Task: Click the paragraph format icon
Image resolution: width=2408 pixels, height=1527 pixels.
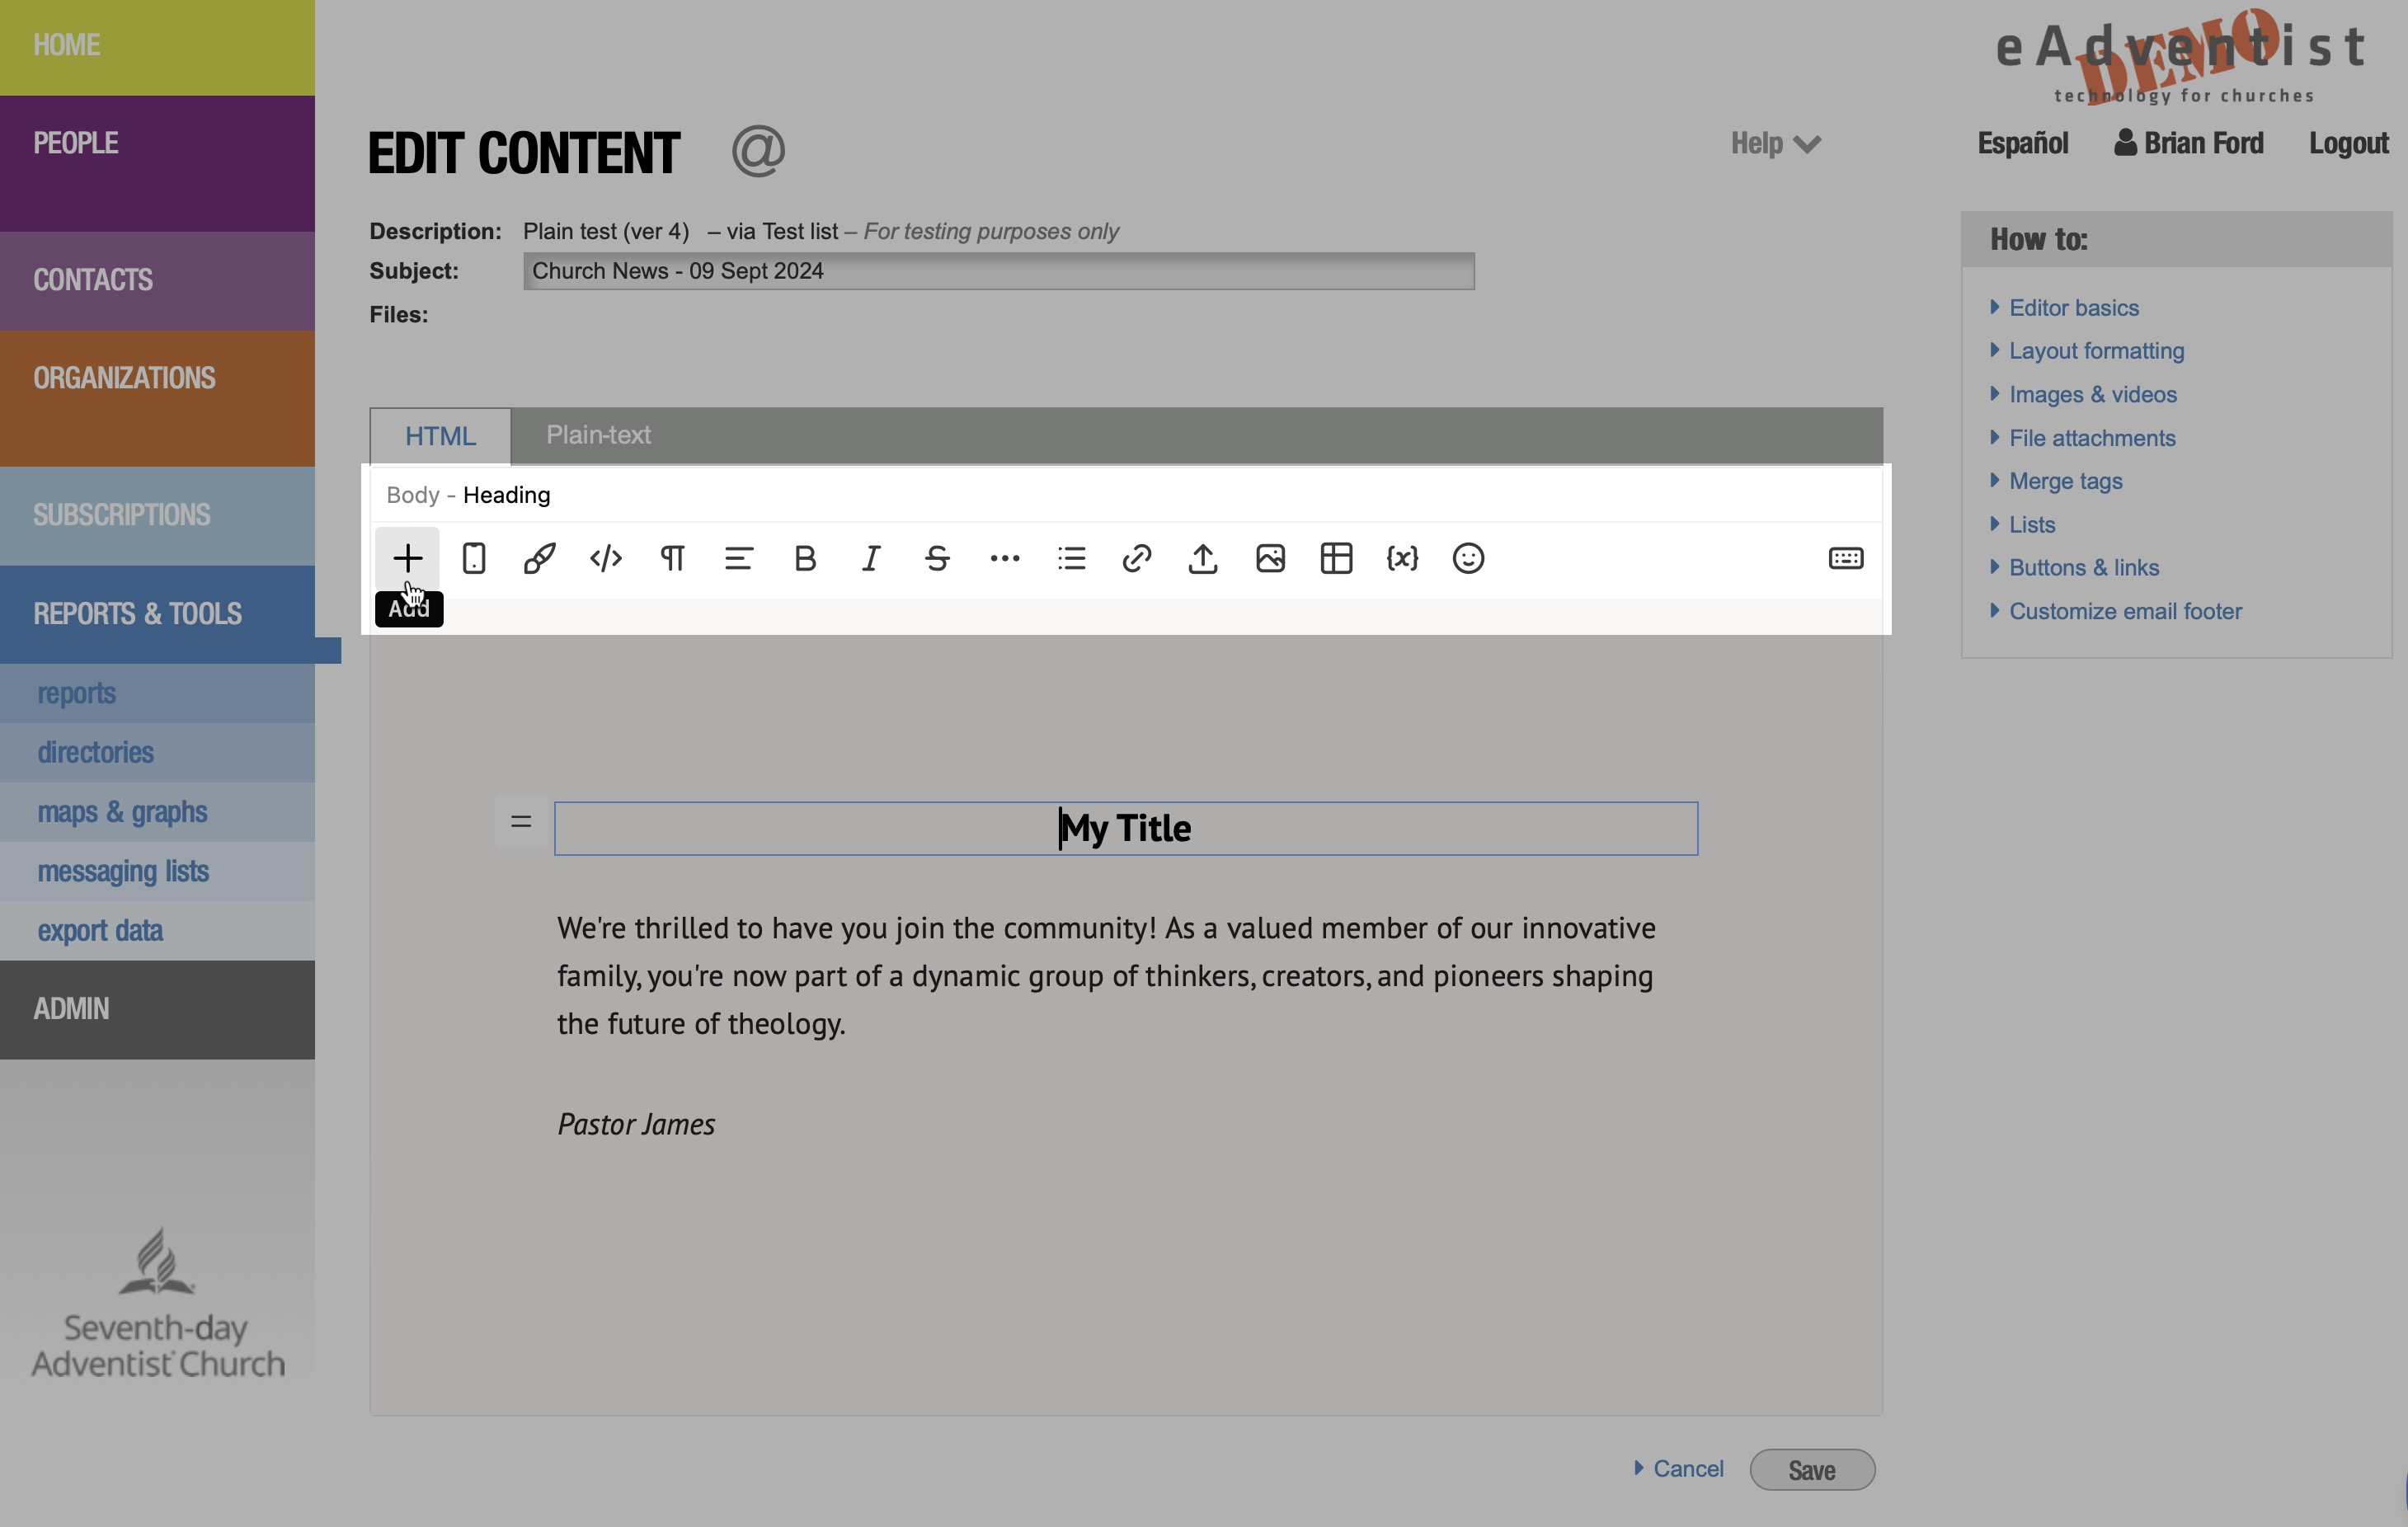Action: 672,558
